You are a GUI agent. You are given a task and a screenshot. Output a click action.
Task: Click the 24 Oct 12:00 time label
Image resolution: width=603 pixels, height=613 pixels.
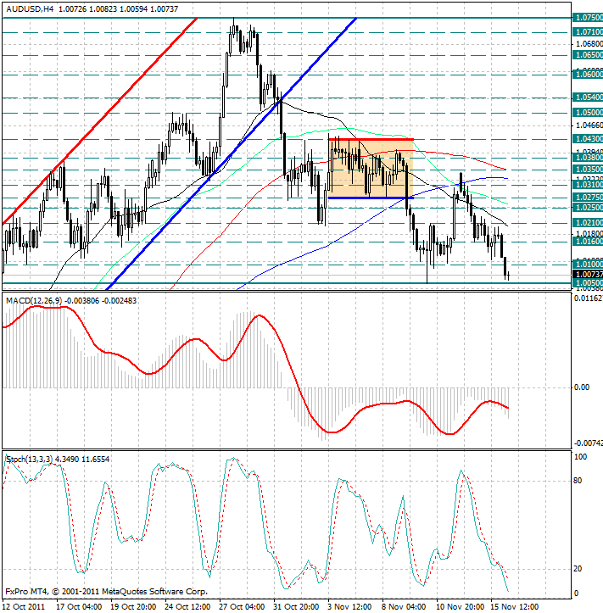pyautogui.click(x=187, y=607)
